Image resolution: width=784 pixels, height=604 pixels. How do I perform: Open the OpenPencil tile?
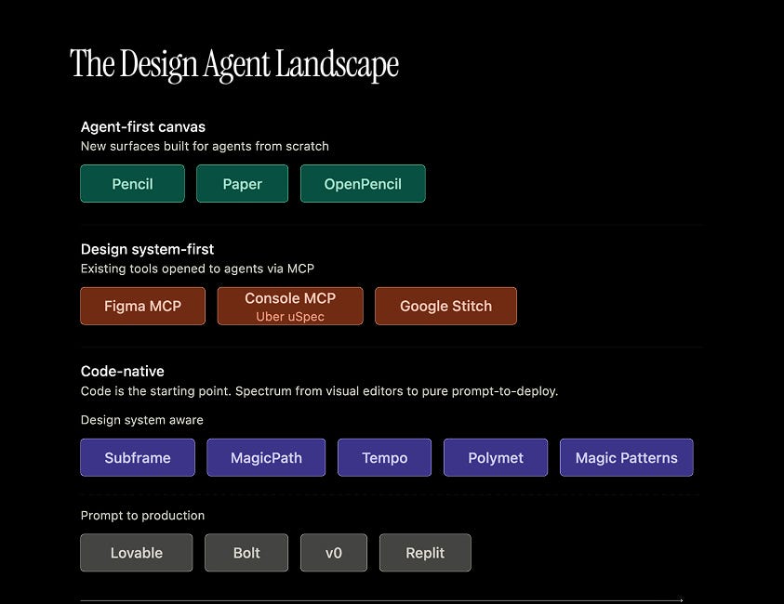coord(363,183)
